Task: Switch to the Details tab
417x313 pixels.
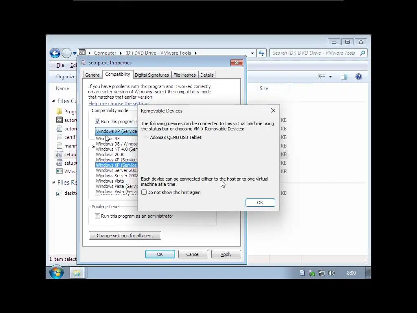Action: [x=207, y=75]
